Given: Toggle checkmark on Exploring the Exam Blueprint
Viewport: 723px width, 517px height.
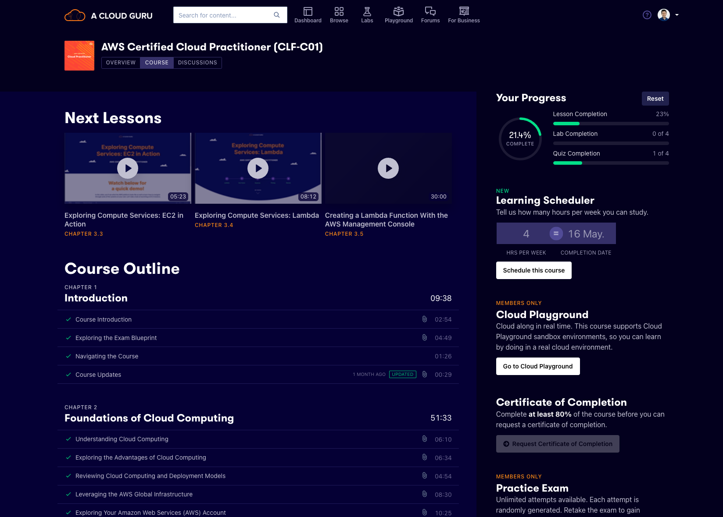Looking at the screenshot, I should tap(68, 338).
